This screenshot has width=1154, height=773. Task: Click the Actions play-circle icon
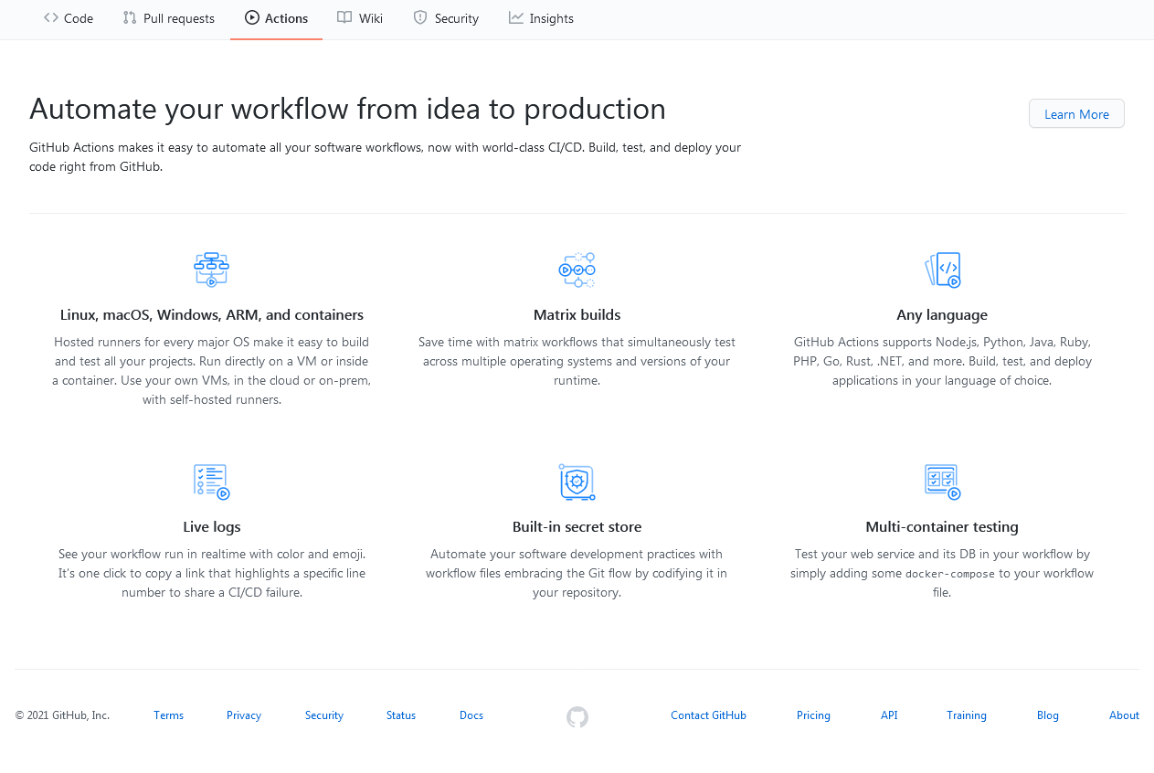(252, 17)
